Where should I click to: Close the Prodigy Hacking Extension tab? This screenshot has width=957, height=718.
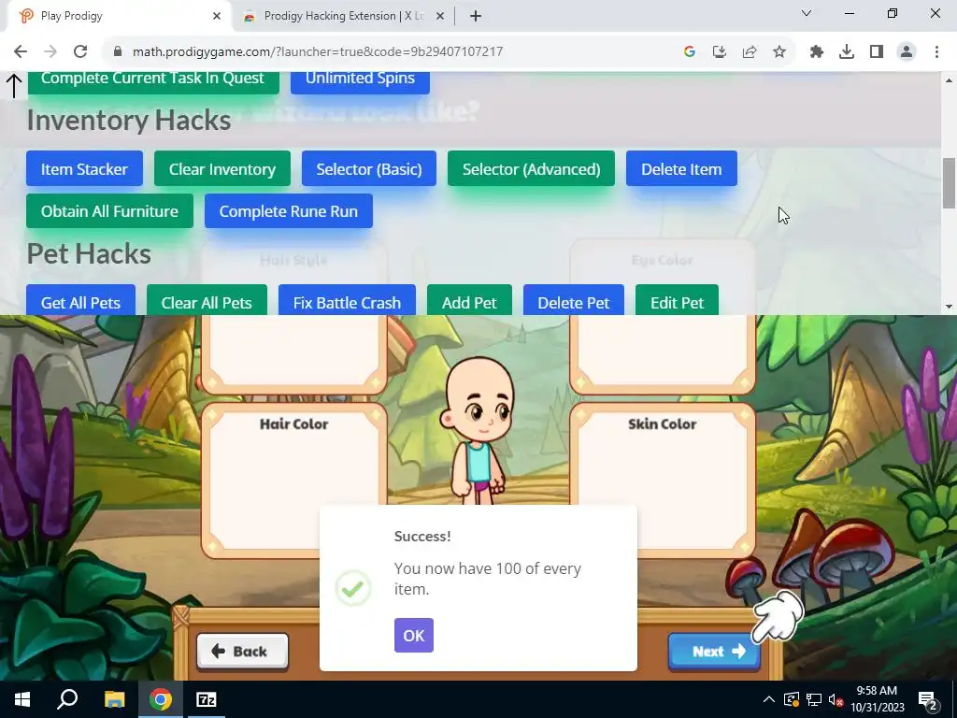point(440,16)
